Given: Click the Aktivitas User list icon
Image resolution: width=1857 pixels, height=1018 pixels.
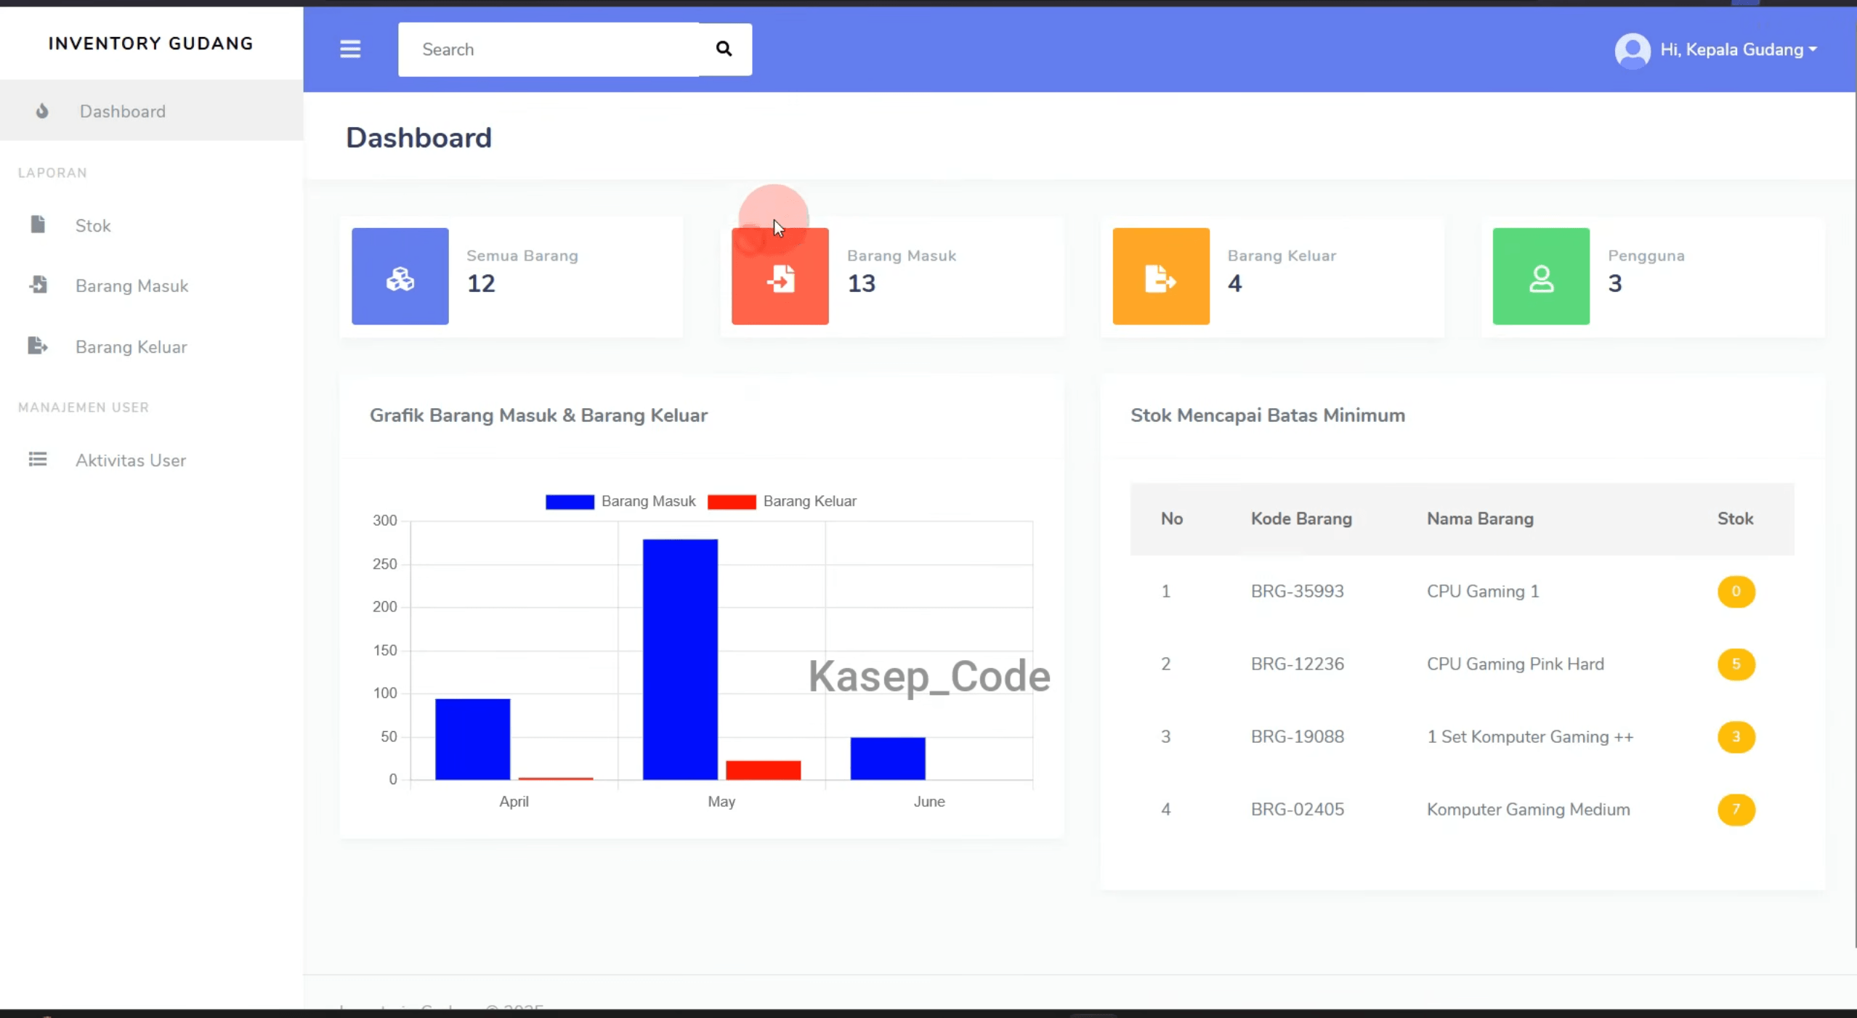Looking at the screenshot, I should (38, 459).
